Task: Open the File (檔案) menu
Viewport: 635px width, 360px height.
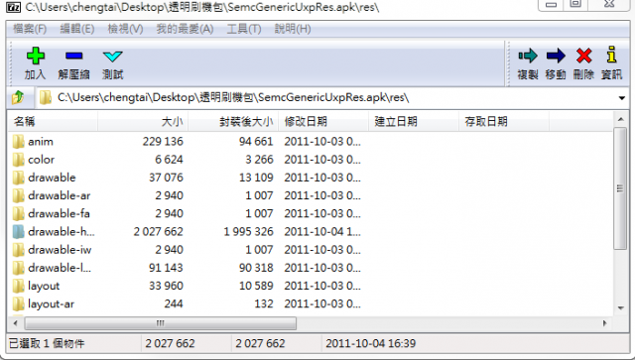Action: (30, 29)
